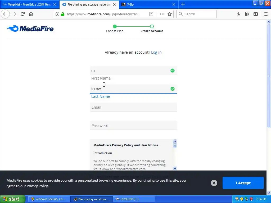The width and height of the screenshot is (271, 203).
Task: Dismiss the cookie banner with X
Action: (x=214, y=183)
